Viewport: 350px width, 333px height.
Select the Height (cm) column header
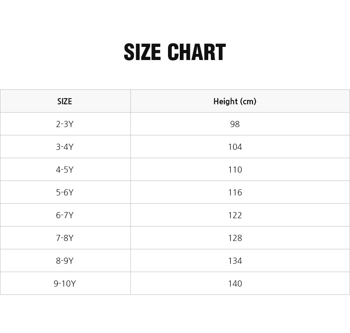click(235, 101)
